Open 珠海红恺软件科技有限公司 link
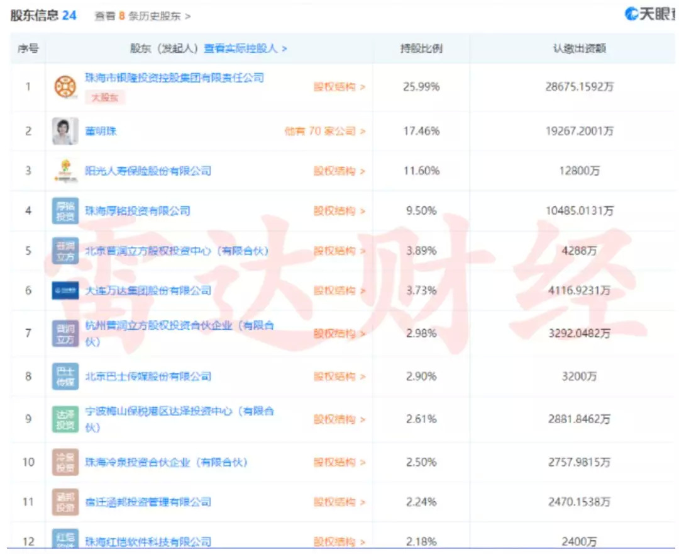Image resolution: width=679 pixels, height=554 pixels. [x=148, y=541]
